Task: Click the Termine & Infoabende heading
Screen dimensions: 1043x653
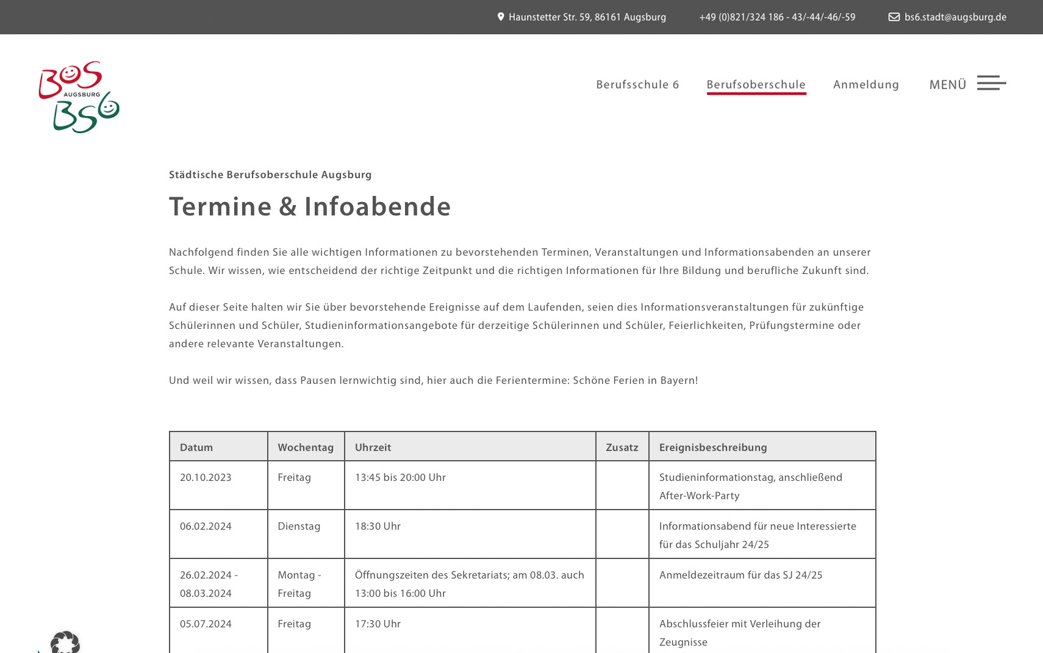Action: (310, 207)
